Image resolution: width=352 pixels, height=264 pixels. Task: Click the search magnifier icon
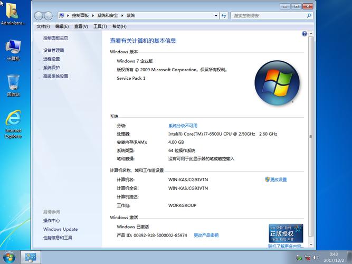tap(309, 15)
